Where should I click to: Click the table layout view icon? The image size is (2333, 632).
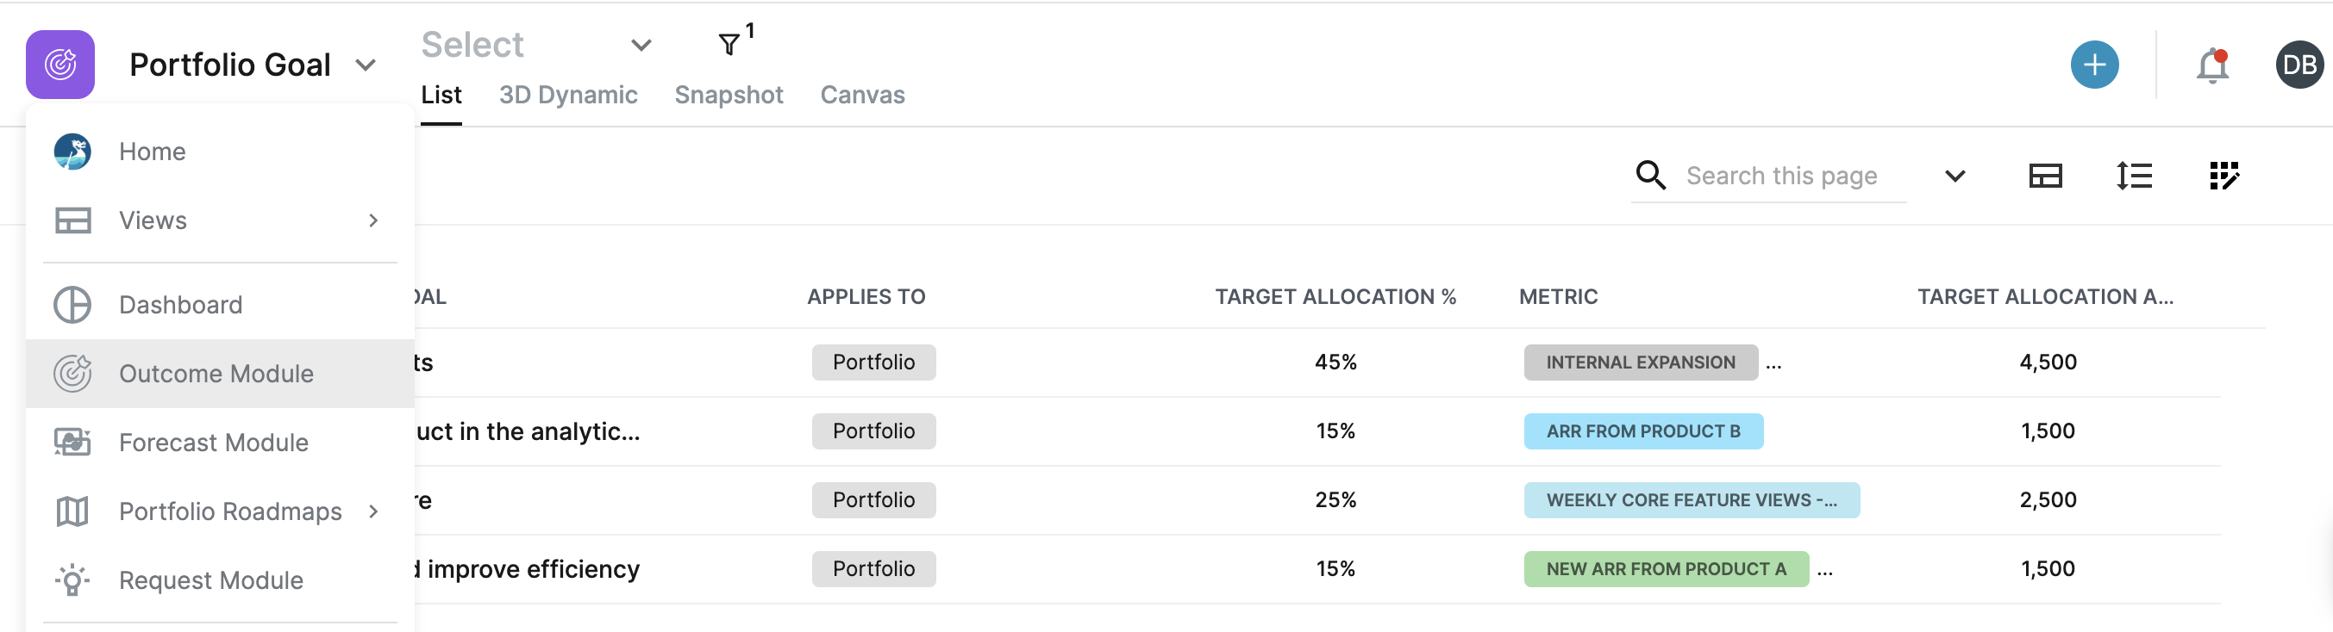(x=2045, y=176)
